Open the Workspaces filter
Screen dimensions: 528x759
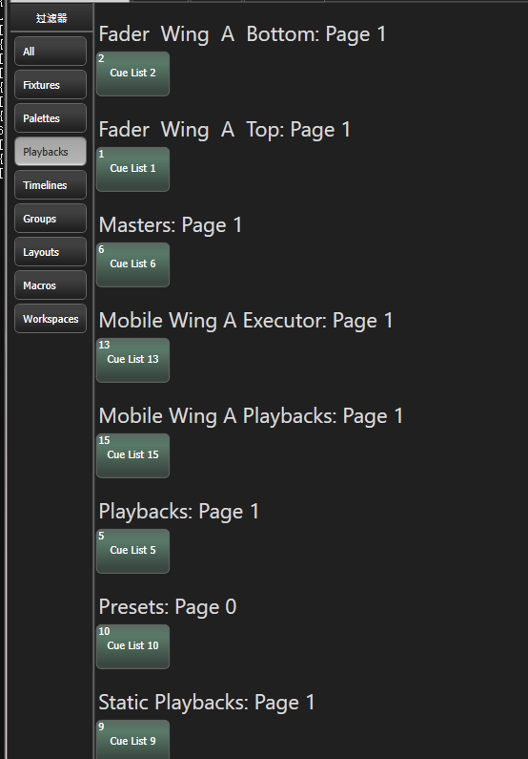pos(51,319)
